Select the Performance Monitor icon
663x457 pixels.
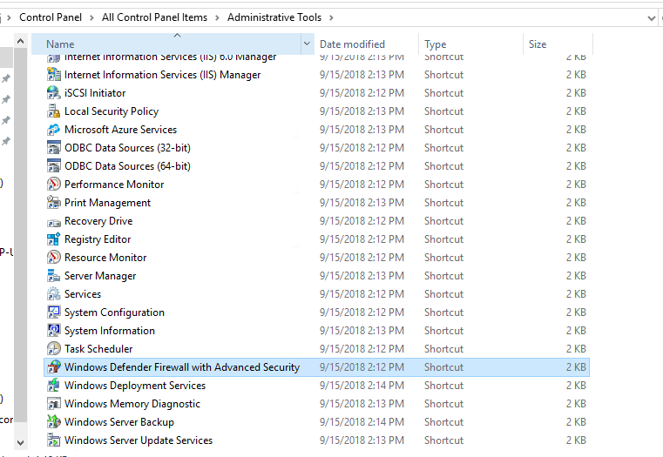54,185
